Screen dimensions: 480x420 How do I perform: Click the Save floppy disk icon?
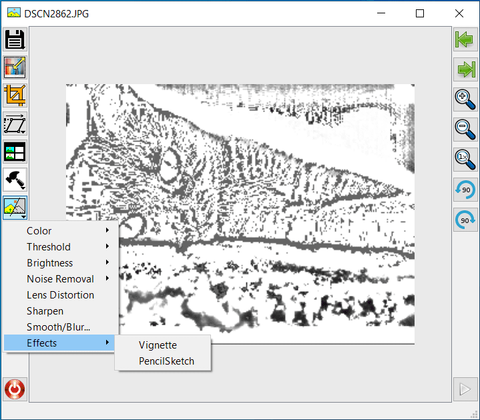click(x=15, y=39)
